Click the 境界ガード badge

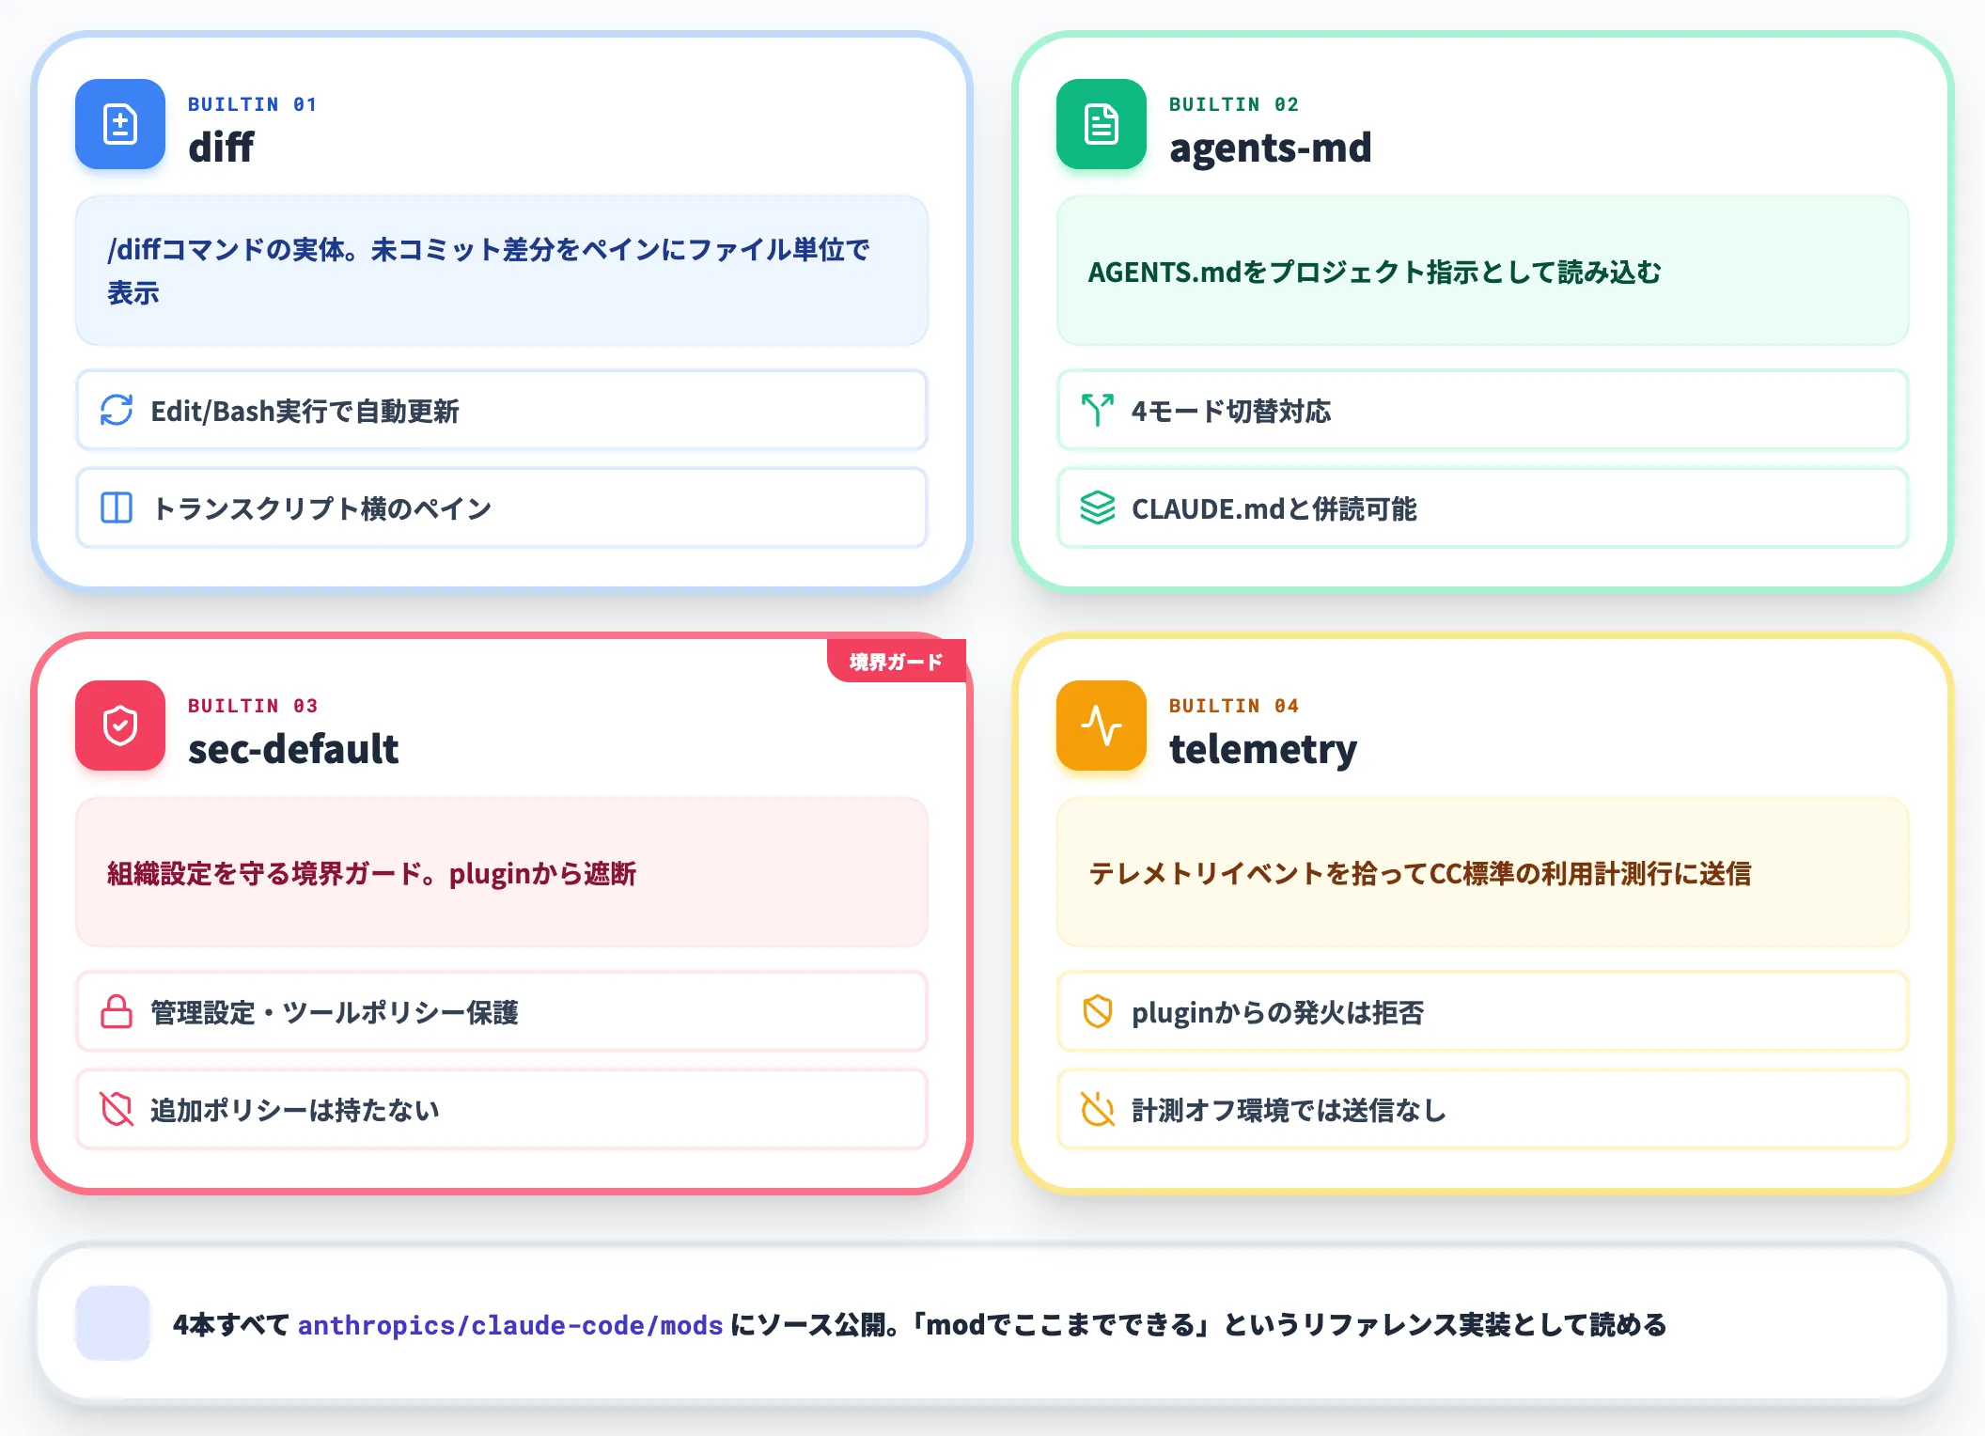pyautogui.click(x=897, y=661)
